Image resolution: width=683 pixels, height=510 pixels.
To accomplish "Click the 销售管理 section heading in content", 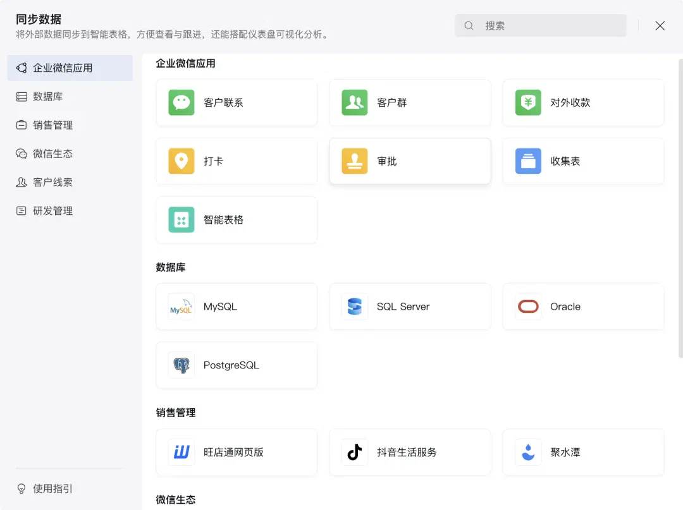I will pos(176,413).
